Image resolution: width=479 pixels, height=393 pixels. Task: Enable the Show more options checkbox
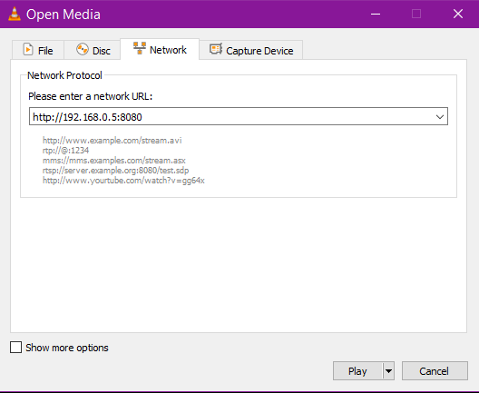pyautogui.click(x=16, y=348)
